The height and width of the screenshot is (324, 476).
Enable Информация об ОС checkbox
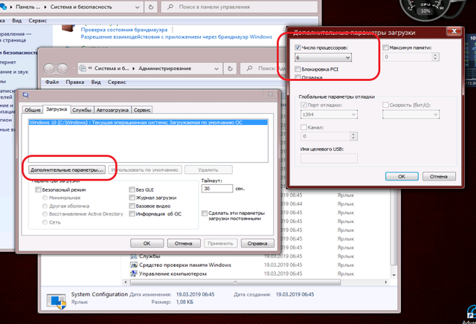[132, 214]
